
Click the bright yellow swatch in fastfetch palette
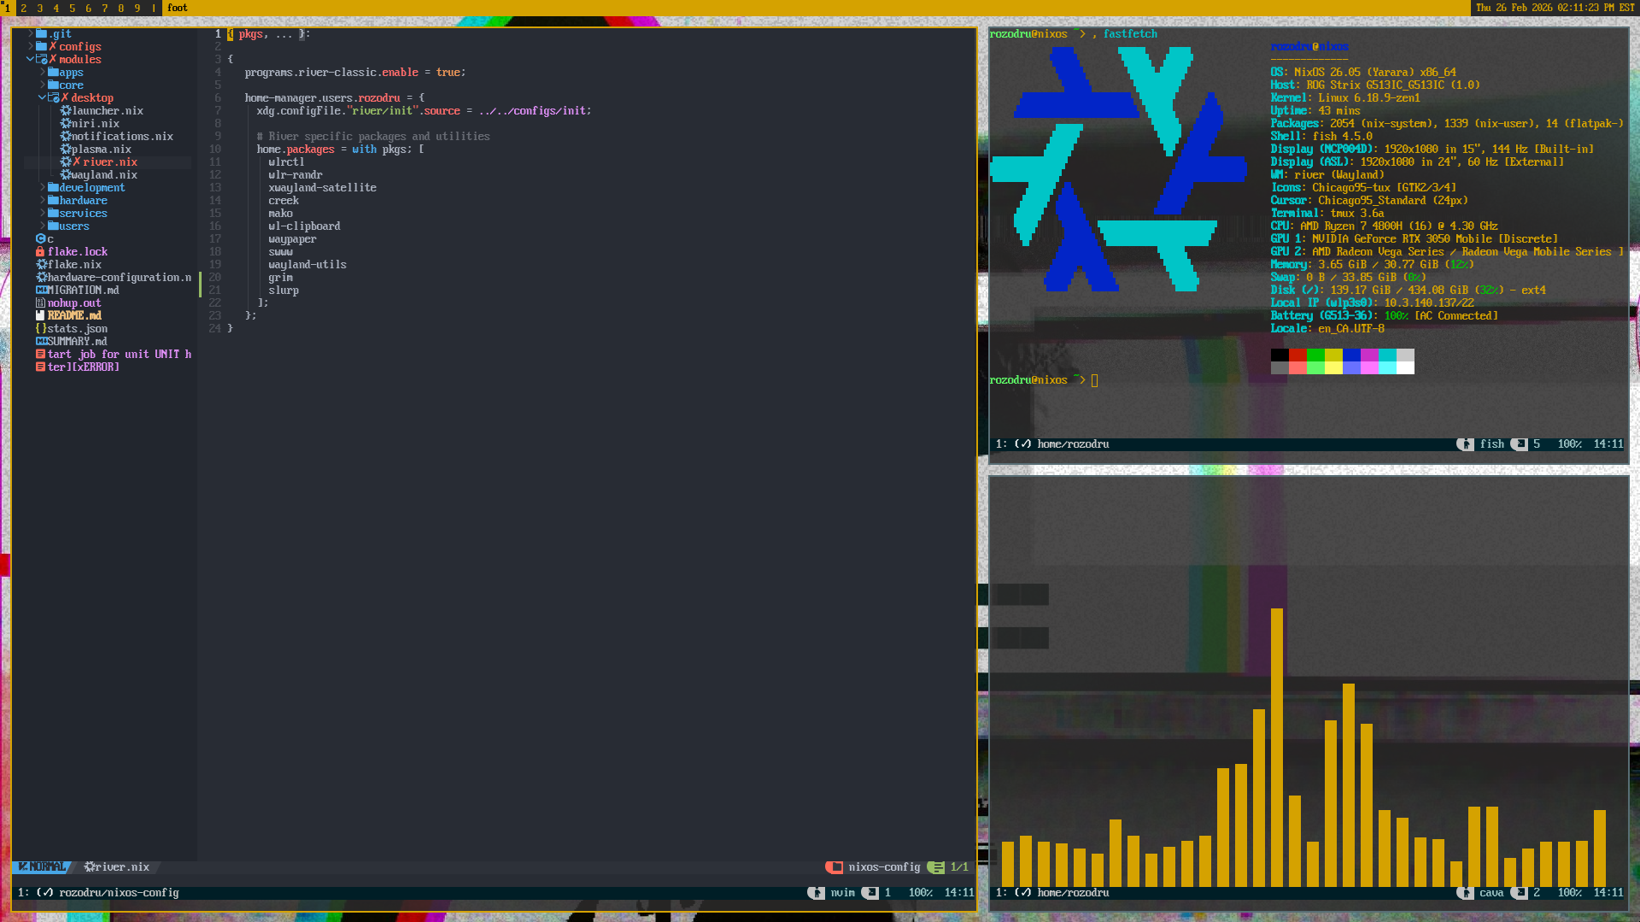(x=1333, y=368)
